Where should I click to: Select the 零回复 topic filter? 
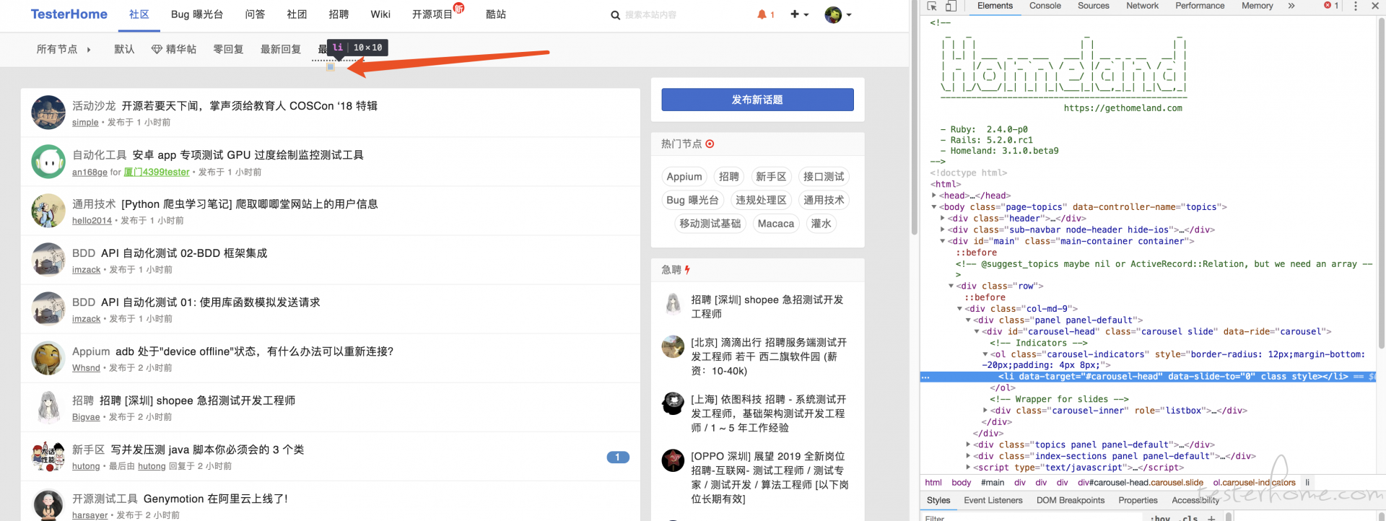[228, 49]
